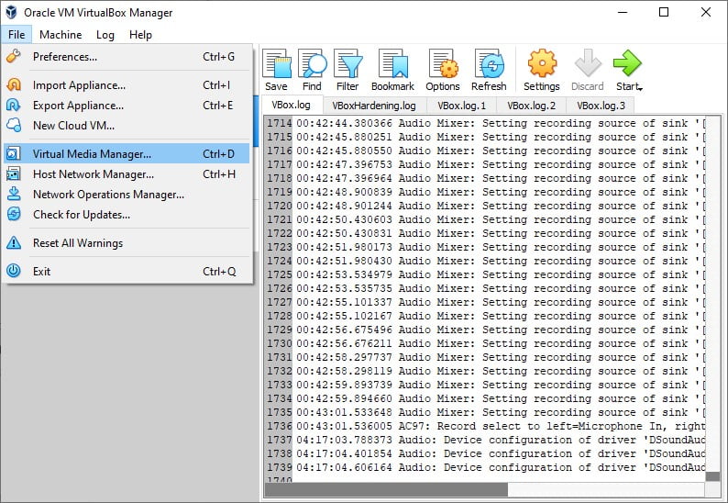This screenshot has height=503, width=728.
Task: Choose New Cloud VM... entry
Action: click(127, 126)
